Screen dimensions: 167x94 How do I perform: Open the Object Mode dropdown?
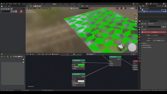point(31,8)
